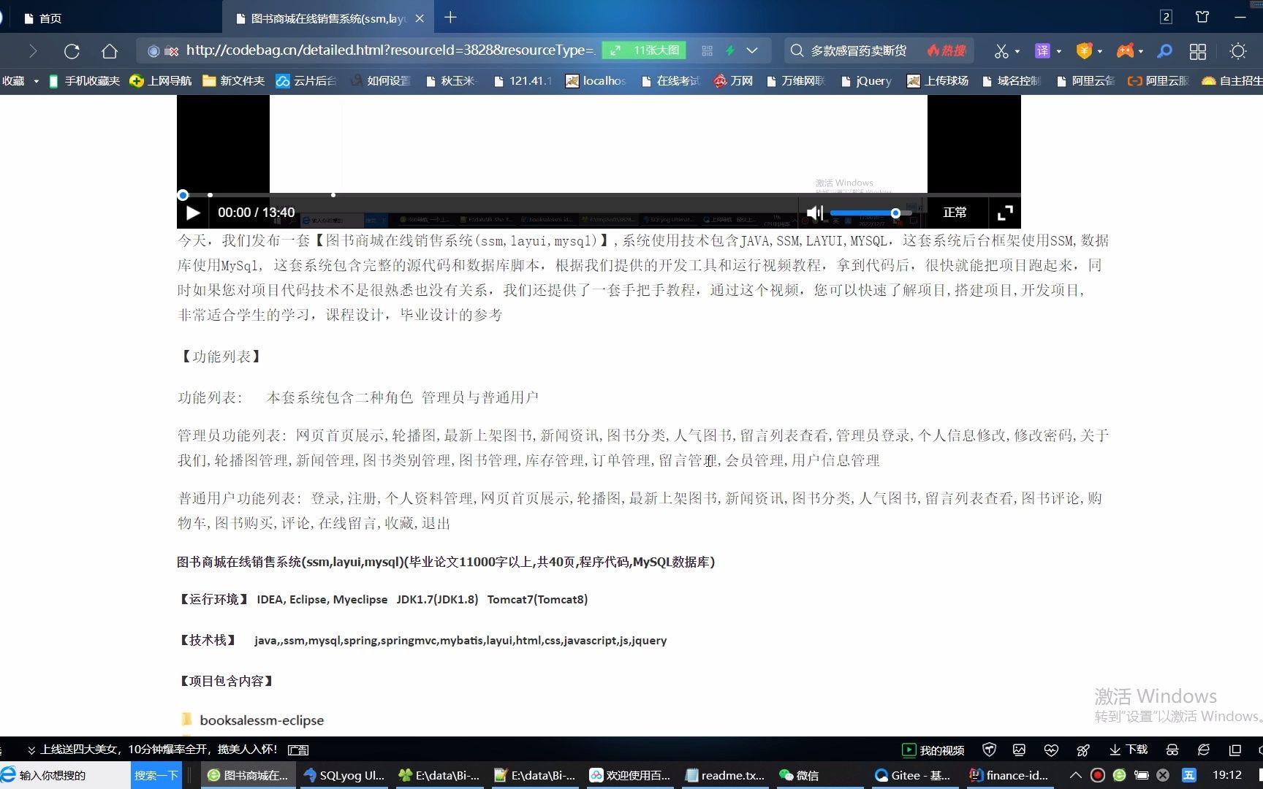The image size is (1263, 789).
Task: Click the window count 2 icon
Action: 1166,17
